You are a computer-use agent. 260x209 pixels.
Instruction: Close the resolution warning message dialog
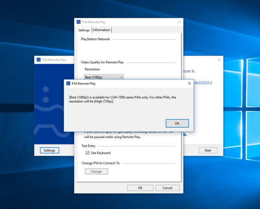coord(189,83)
